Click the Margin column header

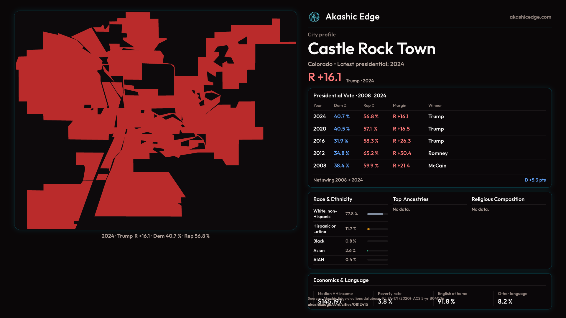[x=399, y=106]
